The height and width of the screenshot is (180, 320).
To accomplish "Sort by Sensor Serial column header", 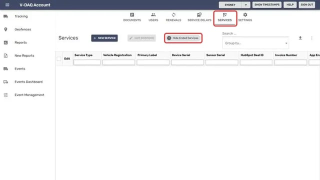I will 215,55.
